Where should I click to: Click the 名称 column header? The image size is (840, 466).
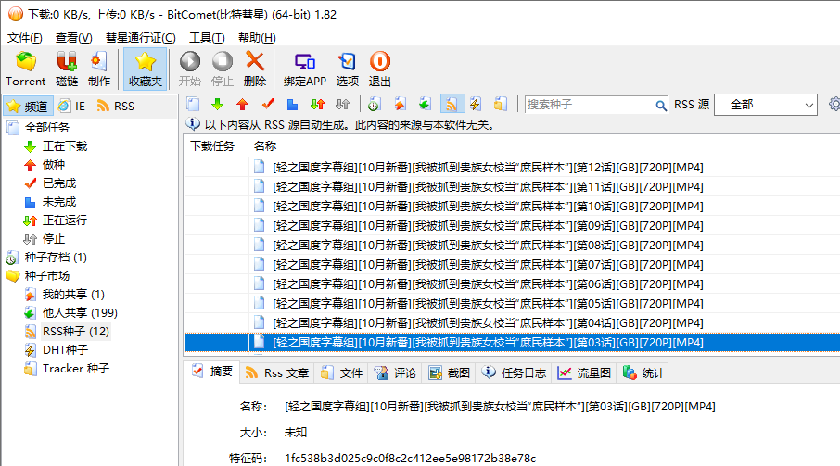tap(265, 146)
